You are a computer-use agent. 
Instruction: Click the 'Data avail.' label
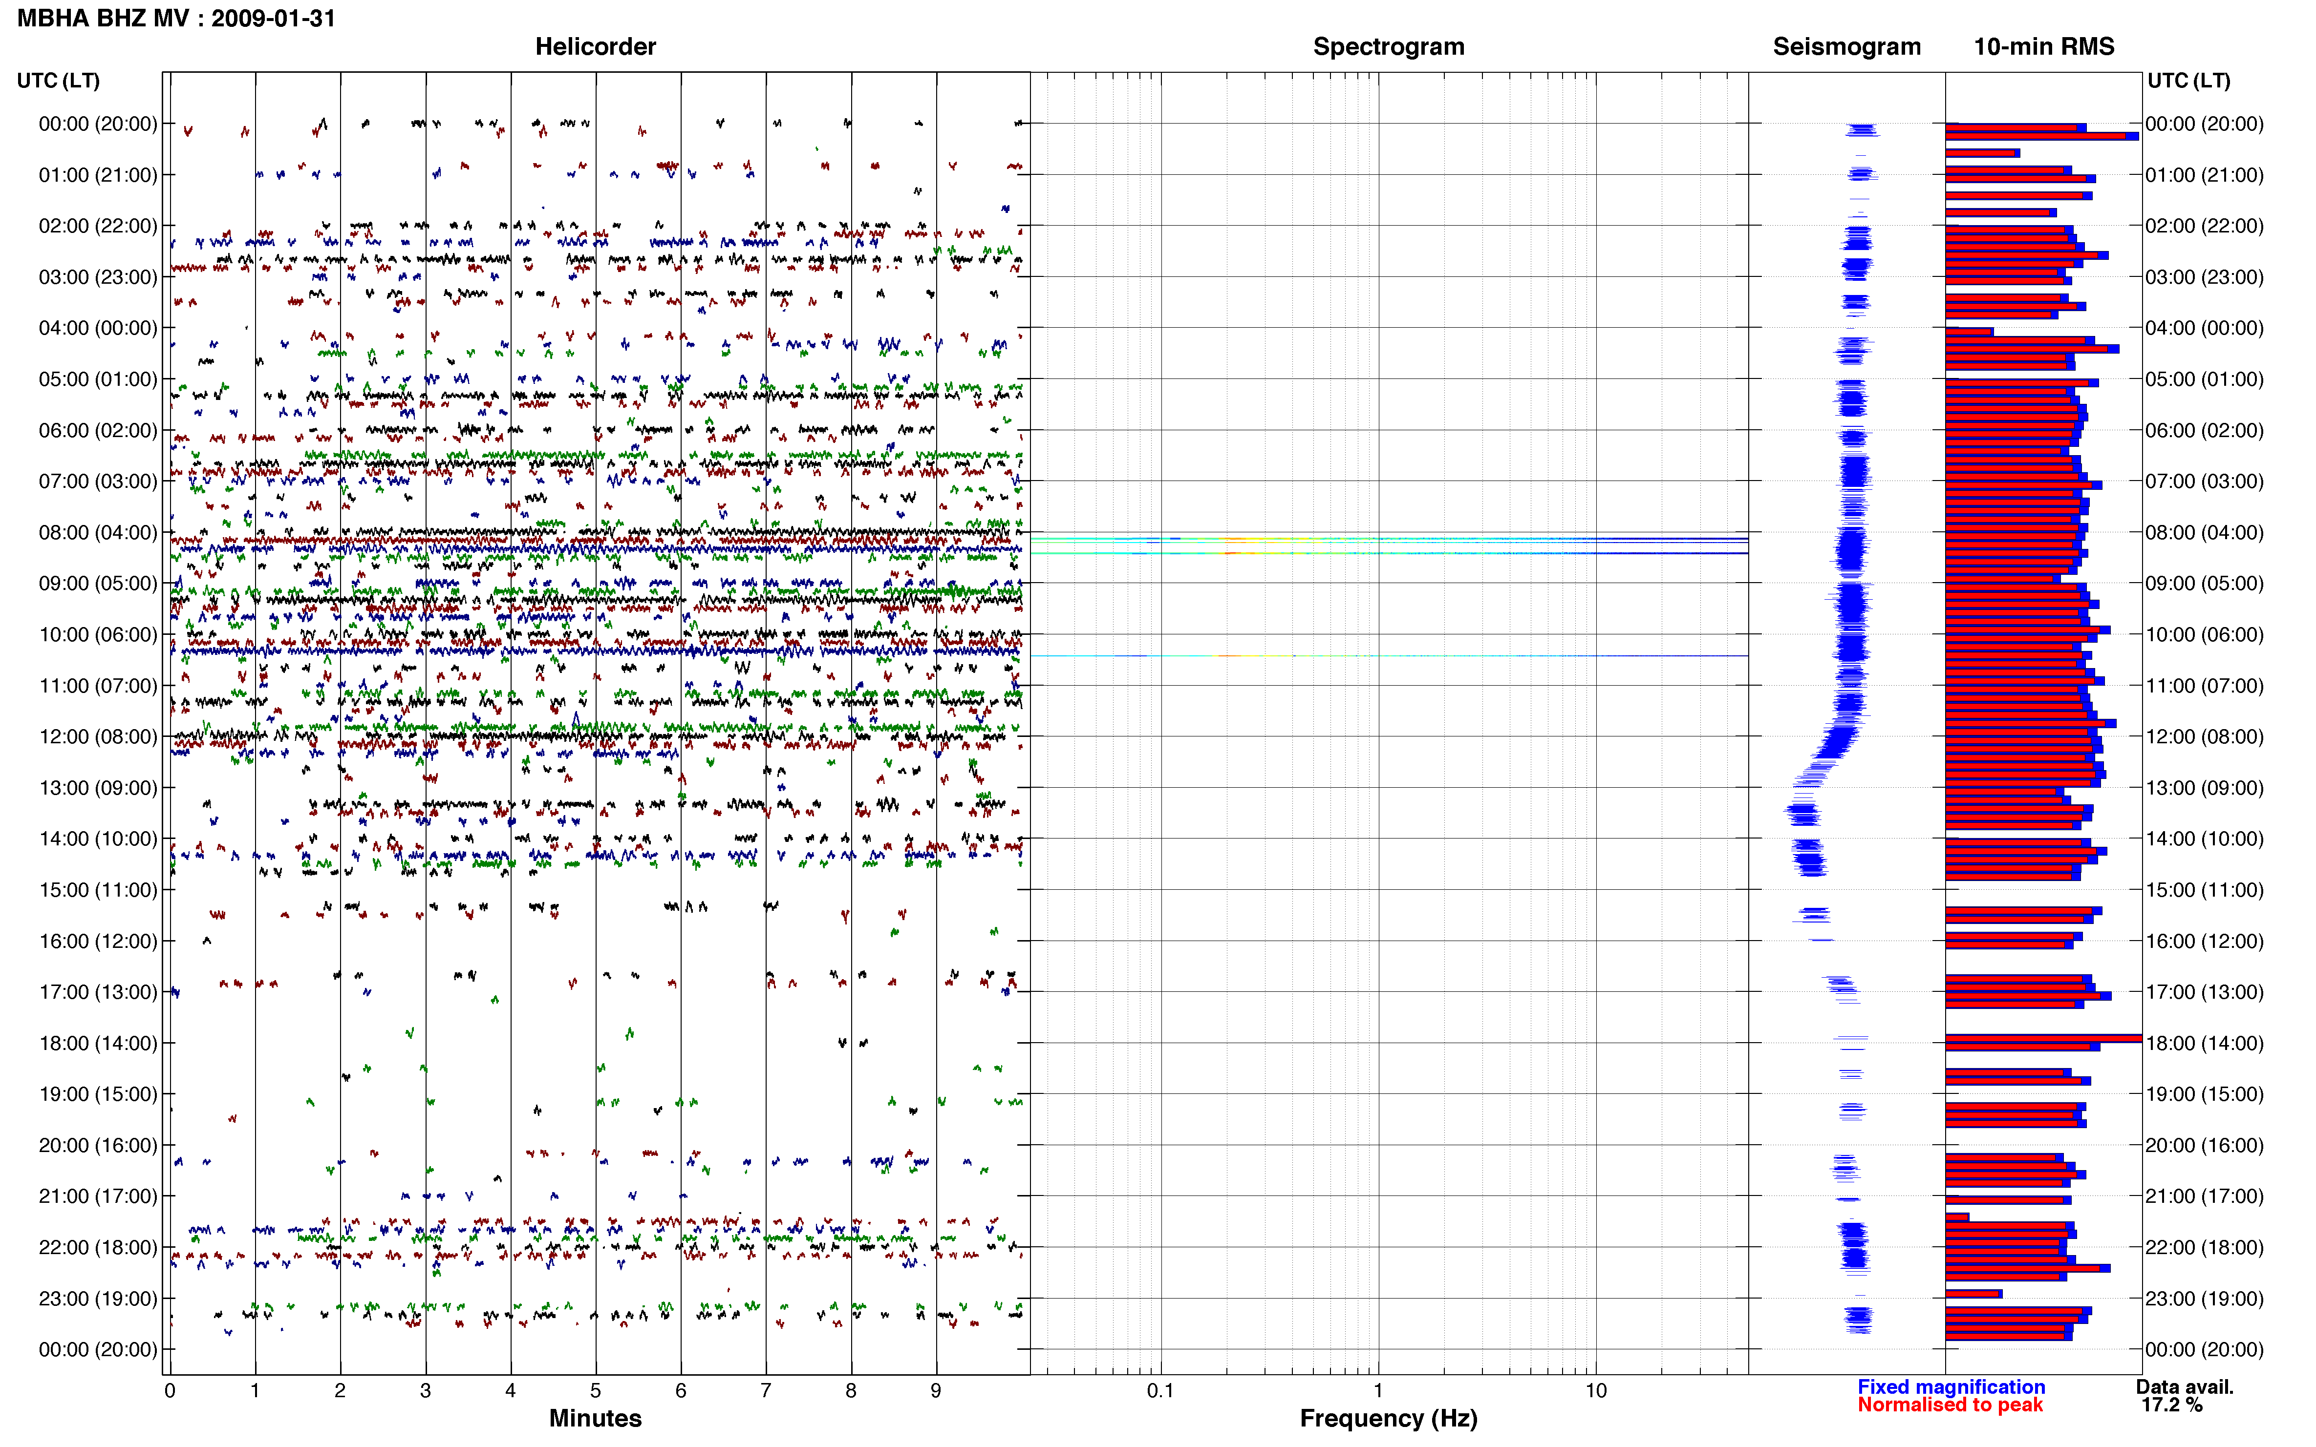pos(2185,1387)
